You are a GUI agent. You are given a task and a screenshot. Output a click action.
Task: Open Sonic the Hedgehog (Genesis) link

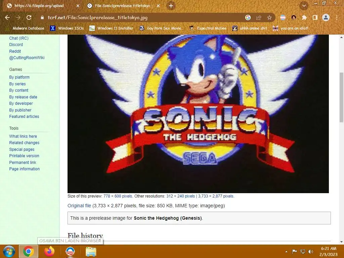(x=168, y=218)
